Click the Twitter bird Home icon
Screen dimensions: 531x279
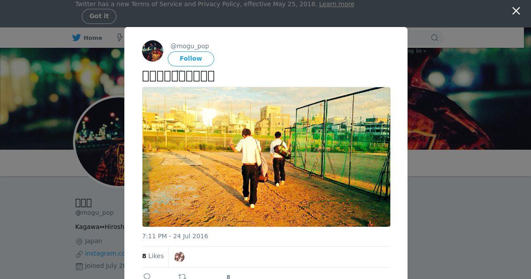77,38
